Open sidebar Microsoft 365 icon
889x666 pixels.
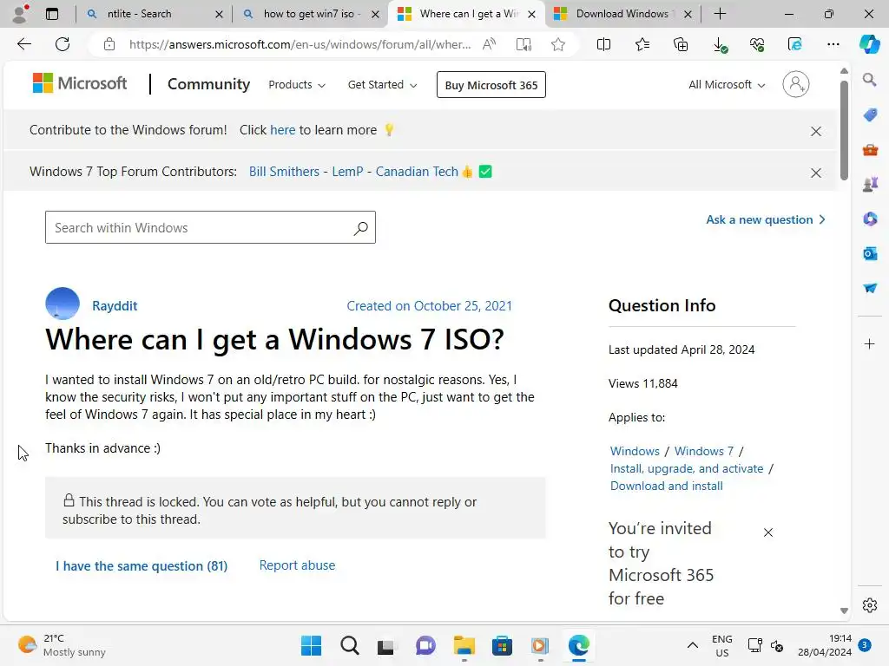click(x=870, y=219)
